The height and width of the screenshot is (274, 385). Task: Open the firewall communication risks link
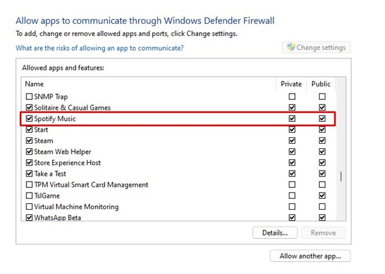pos(99,48)
